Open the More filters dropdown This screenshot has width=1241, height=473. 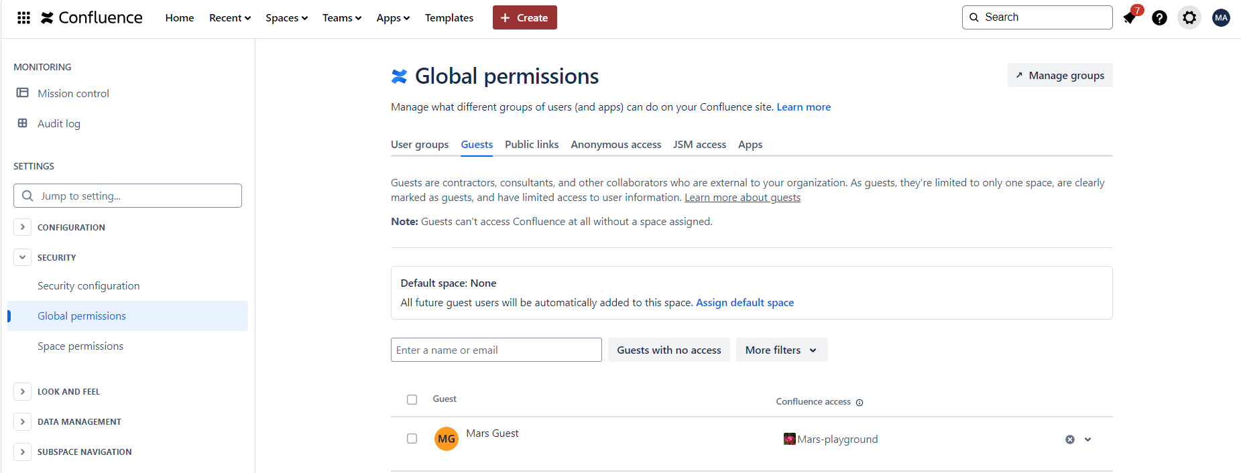click(781, 350)
